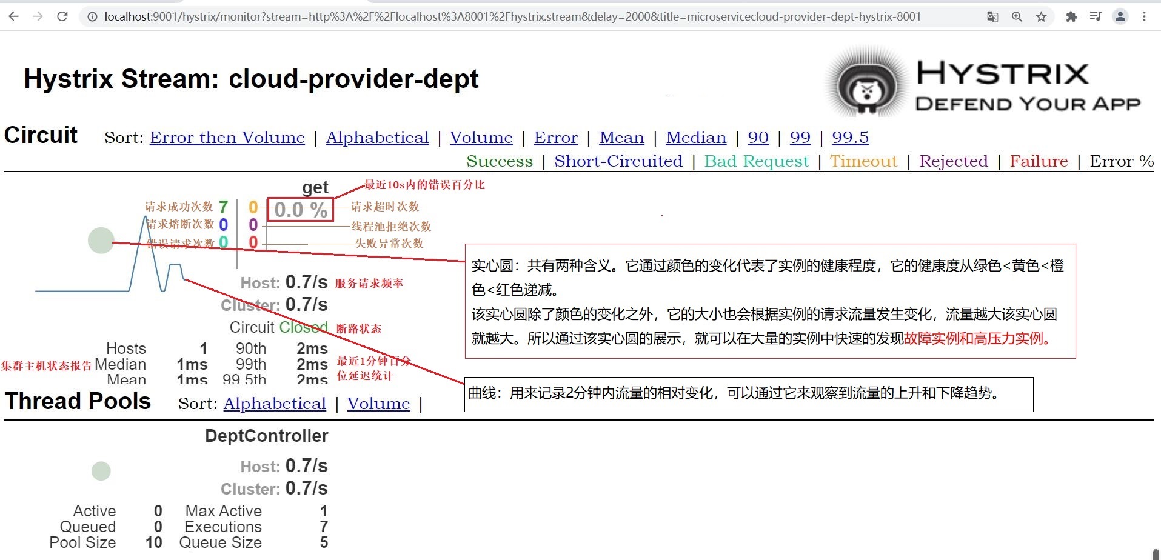Click the Bad Request legend label
The height and width of the screenshot is (560, 1161).
pos(757,161)
